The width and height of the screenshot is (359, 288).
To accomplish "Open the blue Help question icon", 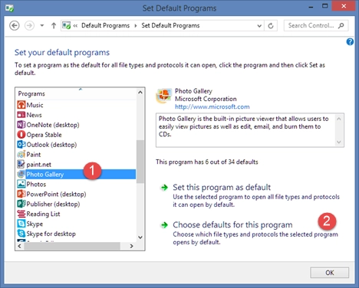I will pyautogui.click(x=350, y=42).
